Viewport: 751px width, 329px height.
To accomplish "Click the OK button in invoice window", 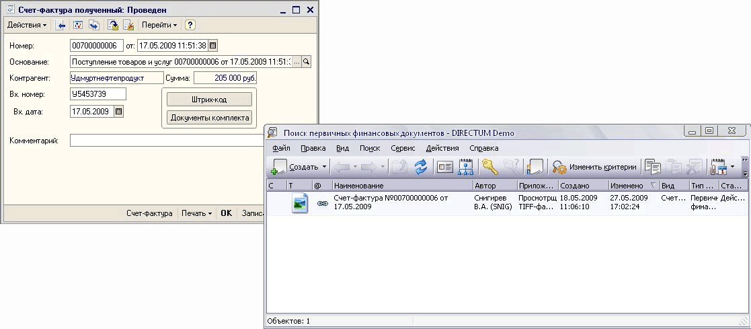I will [x=226, y=213].
